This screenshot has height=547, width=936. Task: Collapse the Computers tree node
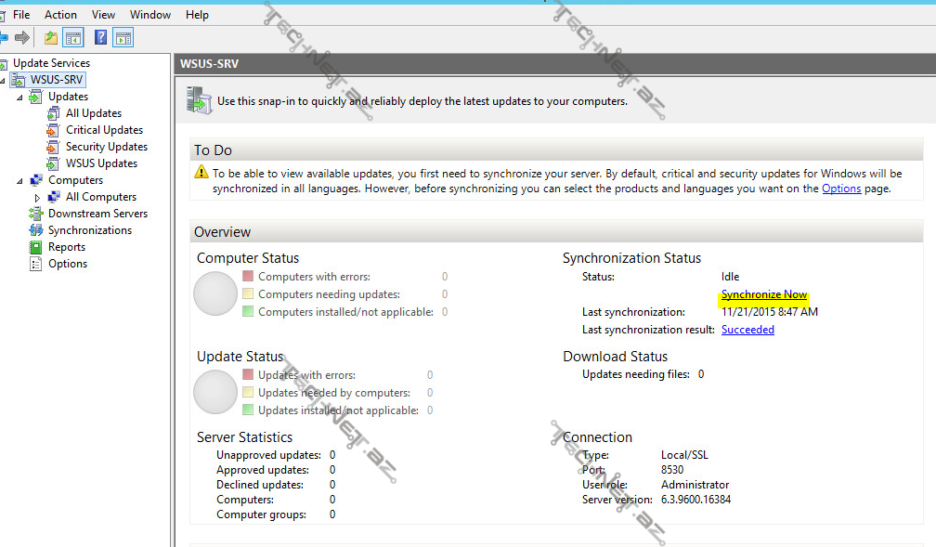[x=20, y=181]
